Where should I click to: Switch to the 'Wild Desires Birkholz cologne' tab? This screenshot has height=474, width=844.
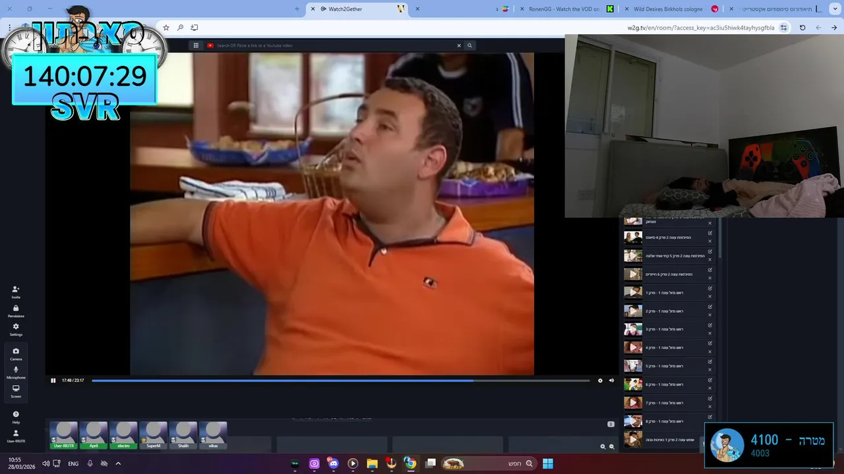pyautogui.click(x=673, y=9)
